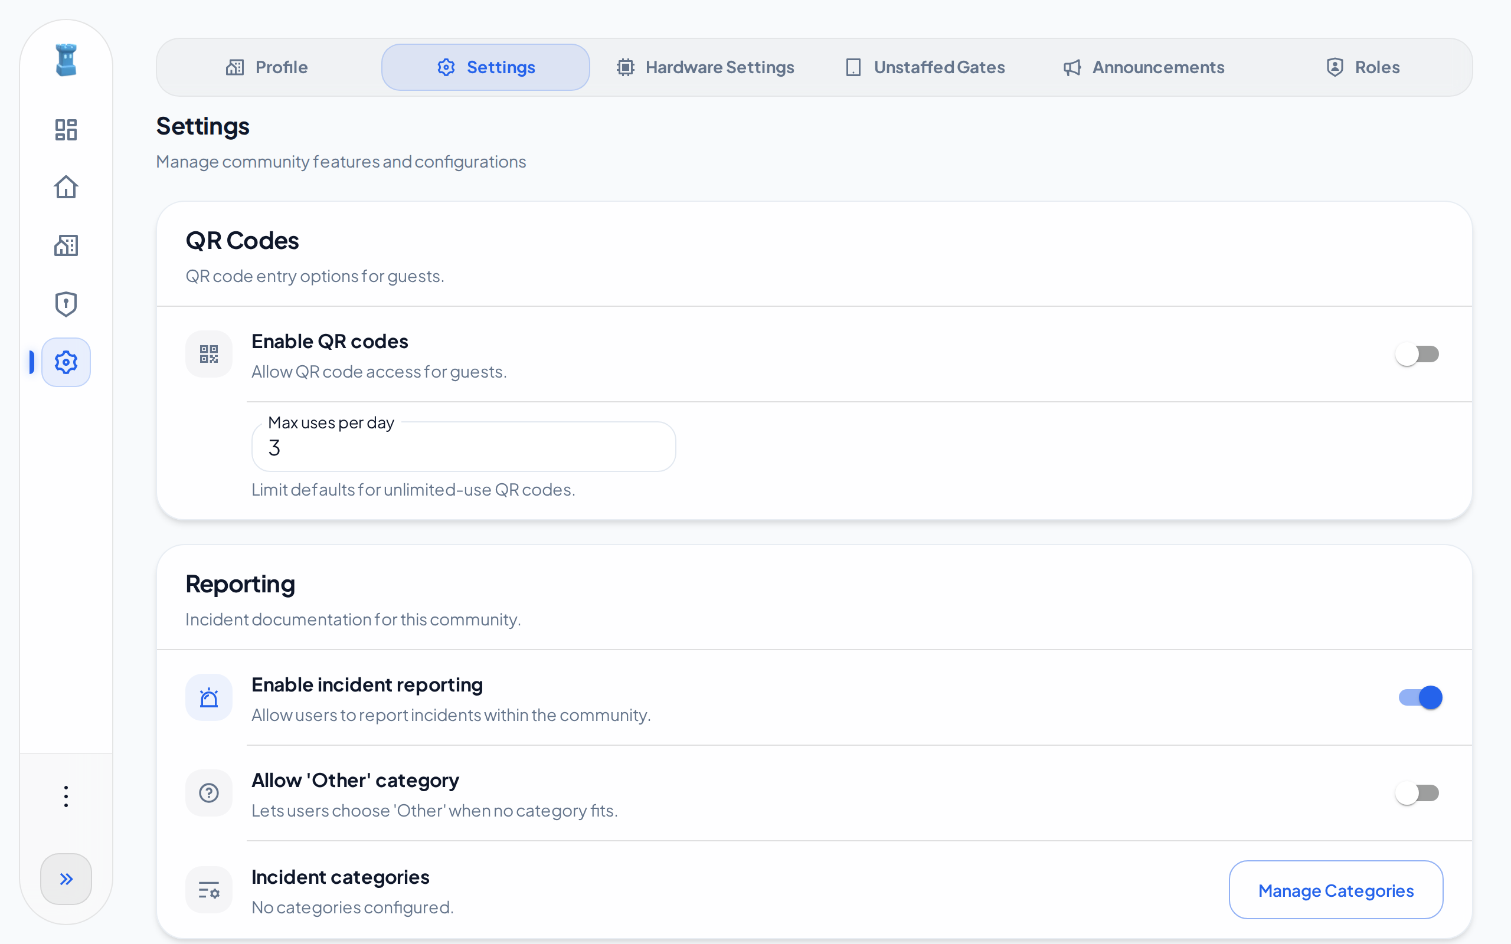Focus the Max uses per day field
This screenshot has width=1511, height=944.
[x=464, y=447]
